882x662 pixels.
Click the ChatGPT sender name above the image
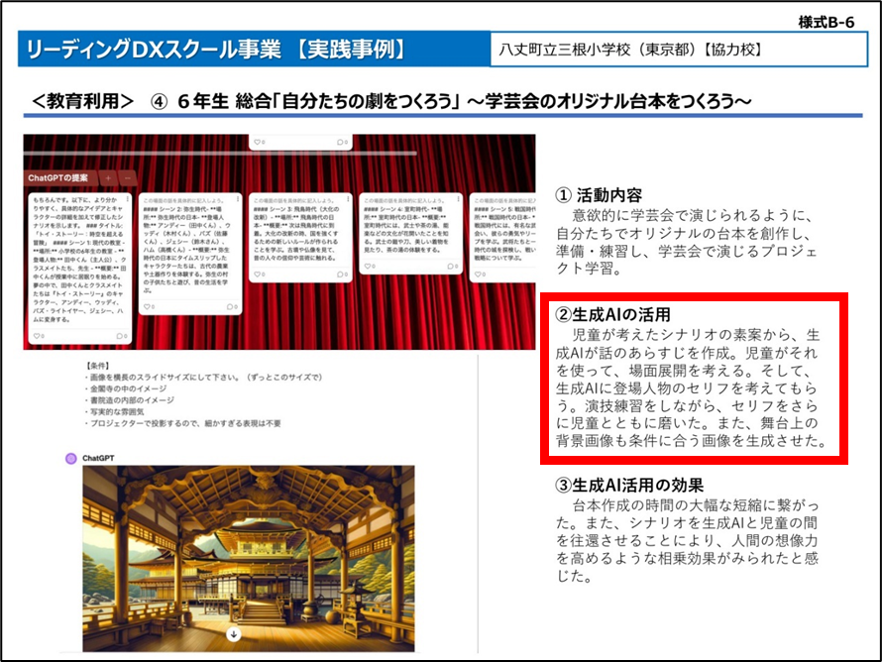98,458
